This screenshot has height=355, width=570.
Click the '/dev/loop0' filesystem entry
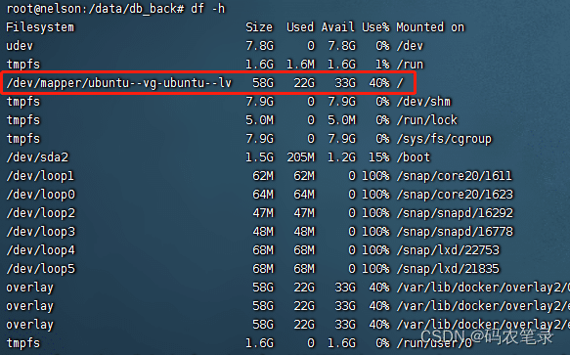click(x=40, y=195)
